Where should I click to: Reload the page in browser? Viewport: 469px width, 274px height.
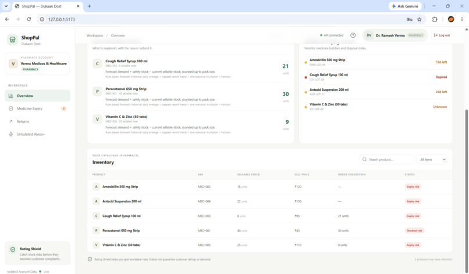tap(29, 19)
